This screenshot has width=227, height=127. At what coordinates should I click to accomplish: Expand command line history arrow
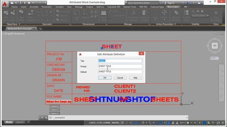[x=187, y=118]
